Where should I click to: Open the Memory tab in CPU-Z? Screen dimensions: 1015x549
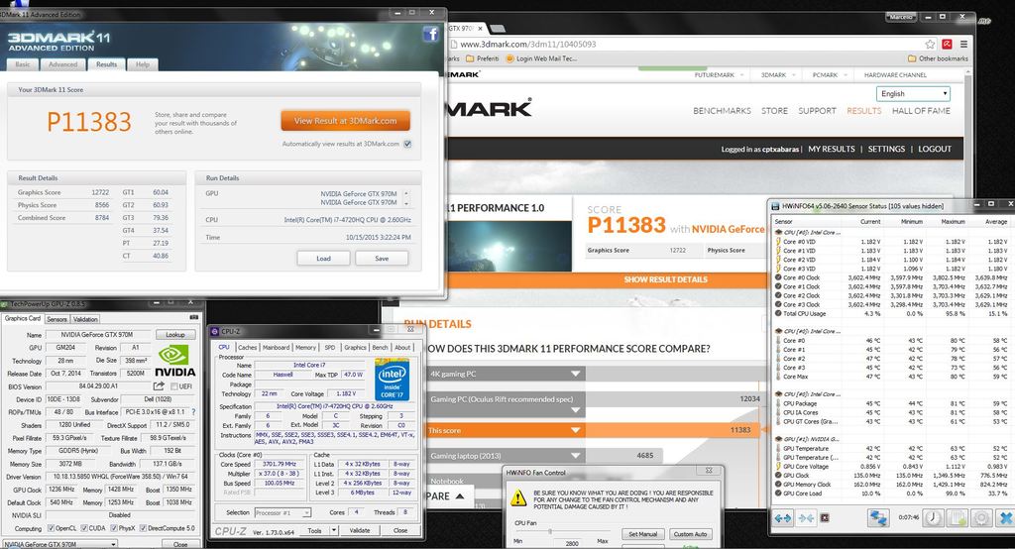coord(305,348)
